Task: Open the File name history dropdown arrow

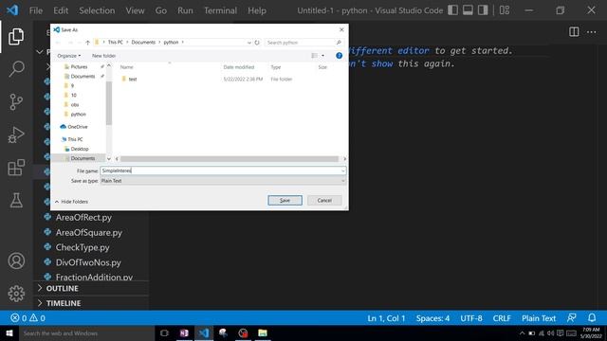Action: point(342,170)
